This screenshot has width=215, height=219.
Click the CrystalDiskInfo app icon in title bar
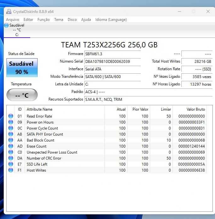[x=9, y=11]
